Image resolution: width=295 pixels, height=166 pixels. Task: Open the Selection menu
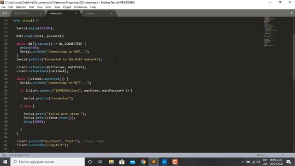pyautogui.click(x=21, y=7)
